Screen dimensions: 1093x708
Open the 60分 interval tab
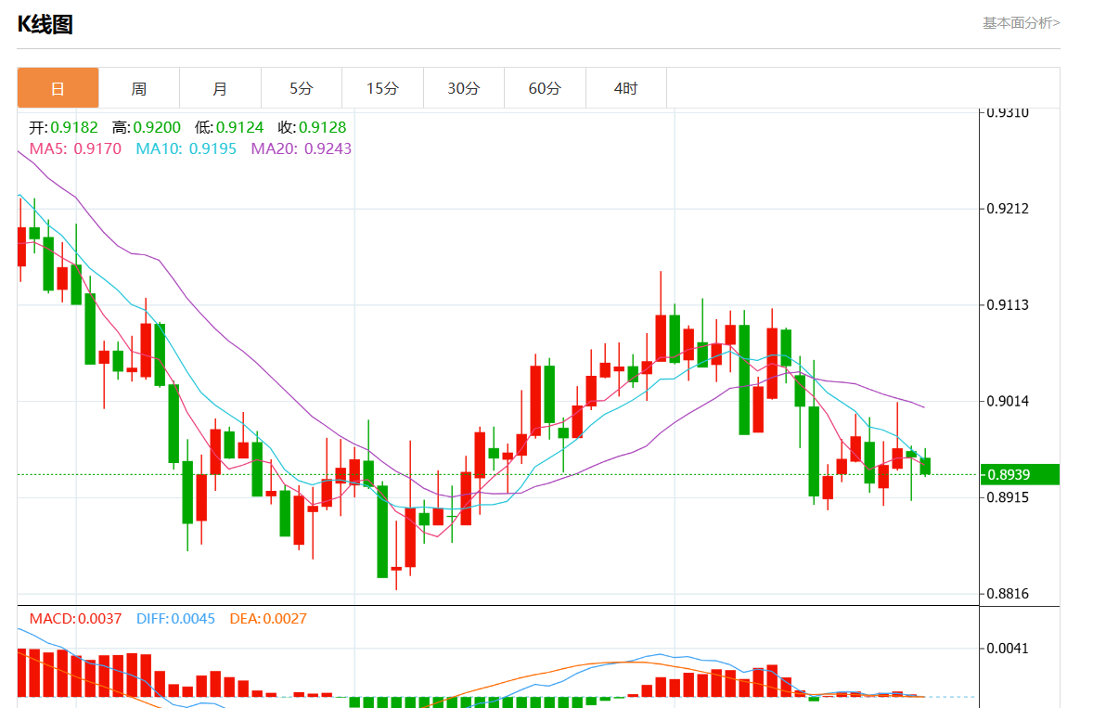545,88
